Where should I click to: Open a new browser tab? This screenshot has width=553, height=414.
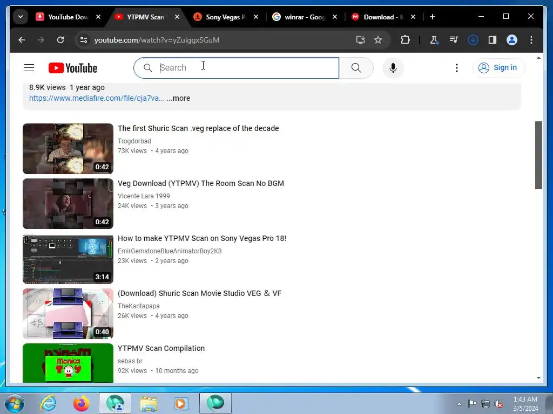pyautogui.click(x=433, y=17)
